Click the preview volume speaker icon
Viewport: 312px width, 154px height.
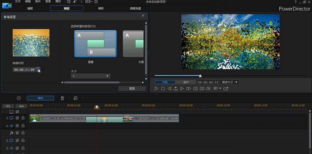[208, 89]
